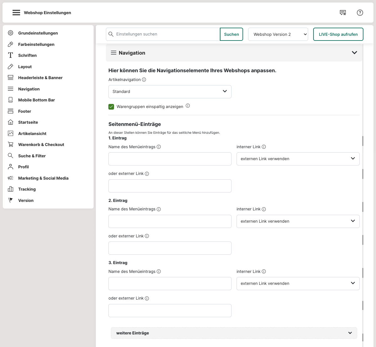Click the feedback chat icon in header
Viewport: 376px width, 347px height.
coord(343,13)
